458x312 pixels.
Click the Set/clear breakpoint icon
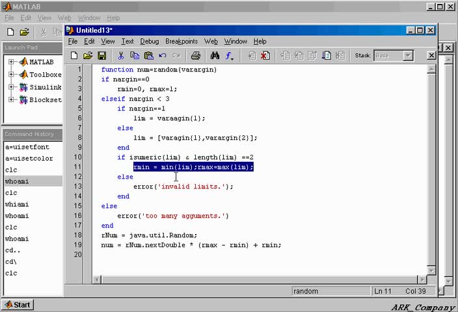tap(252, 55)
